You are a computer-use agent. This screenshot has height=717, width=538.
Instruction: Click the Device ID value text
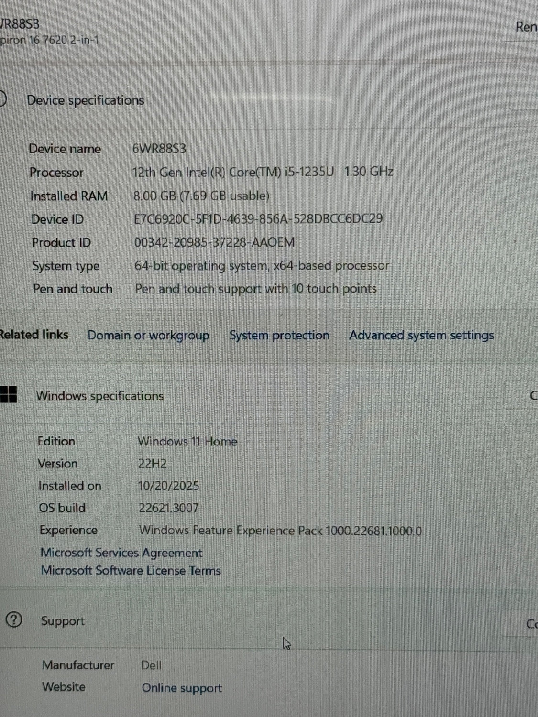tap(258, 219)
